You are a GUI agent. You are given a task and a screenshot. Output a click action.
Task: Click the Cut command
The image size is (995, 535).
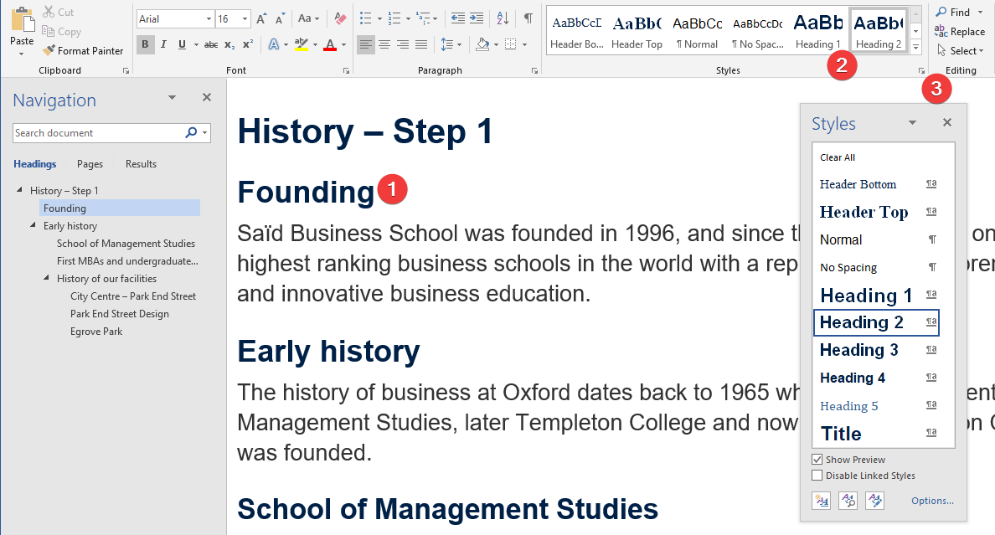point(59,12)
